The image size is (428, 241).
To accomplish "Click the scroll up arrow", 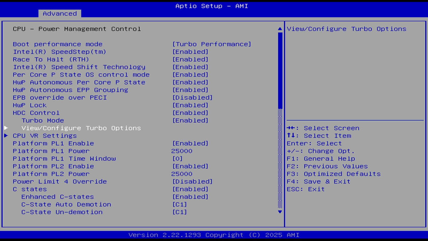I will [280, 29].
